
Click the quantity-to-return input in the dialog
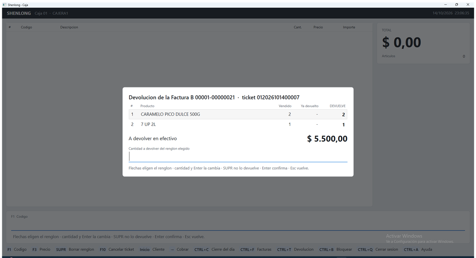(238, 157)
